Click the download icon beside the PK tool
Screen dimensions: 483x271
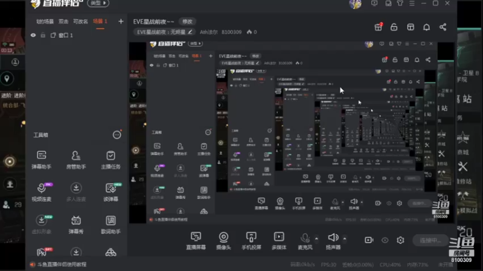pyautogui.click(x=76, y=252)
